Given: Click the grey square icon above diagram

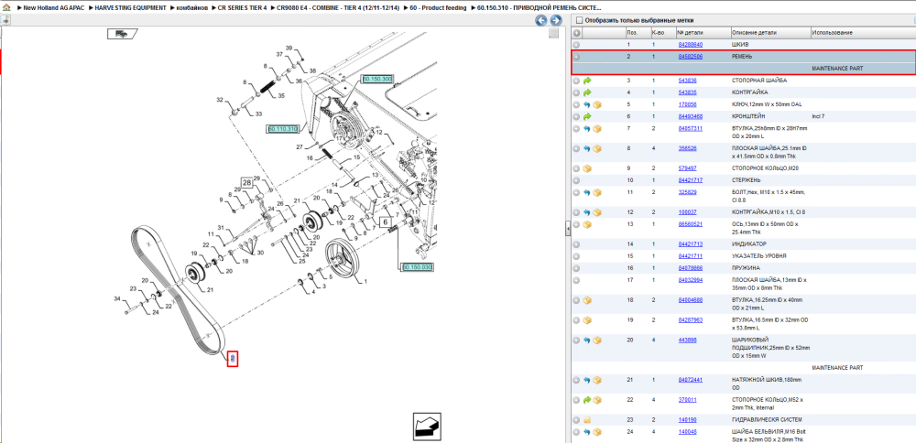Looking at the screenshot, I should coord(553,33).
